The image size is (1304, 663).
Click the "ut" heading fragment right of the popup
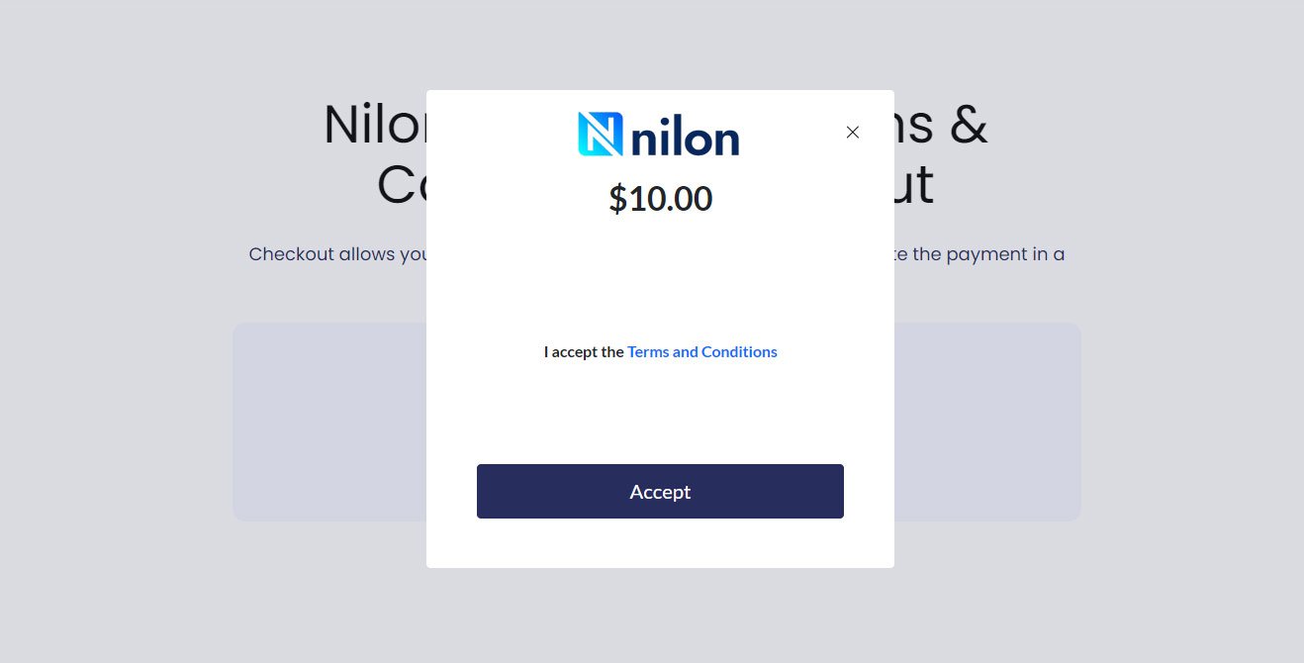tap(914, 185)
